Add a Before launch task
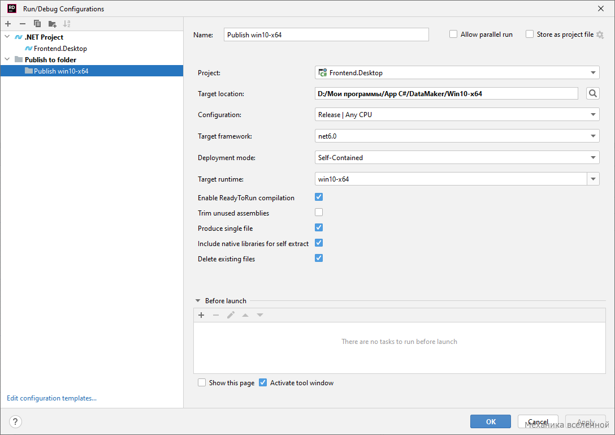The height and width of the screenshot is (435, 615). [x=201, y=315]
